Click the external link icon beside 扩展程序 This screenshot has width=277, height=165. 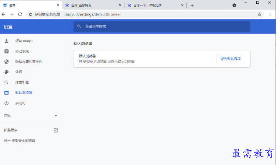56,130
